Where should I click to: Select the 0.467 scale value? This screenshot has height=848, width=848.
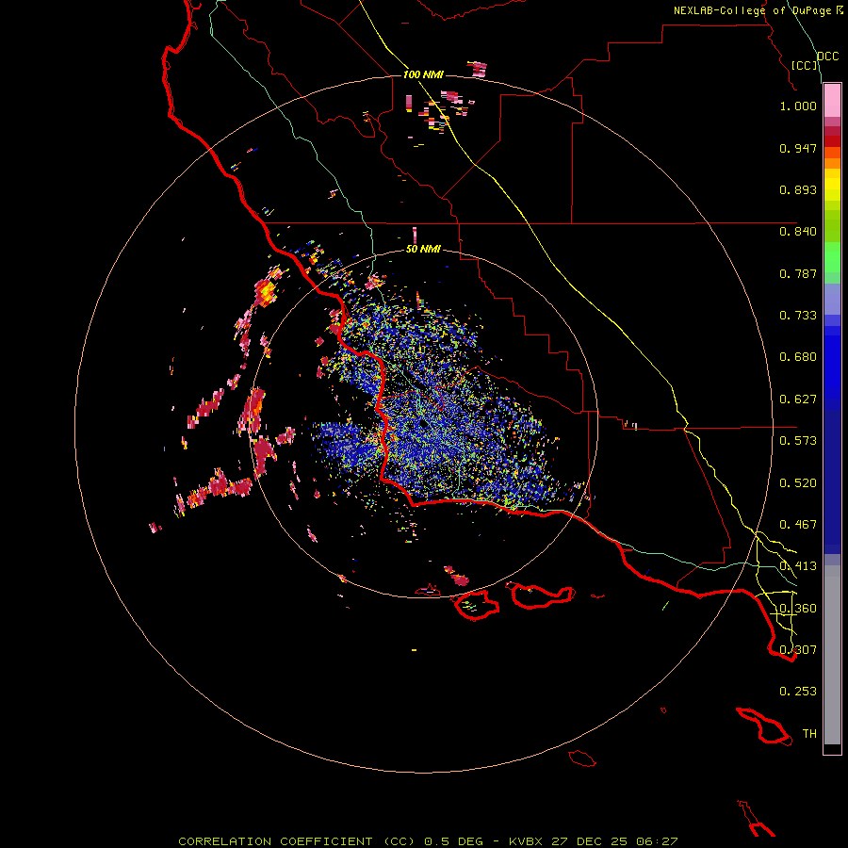[798, 525]
